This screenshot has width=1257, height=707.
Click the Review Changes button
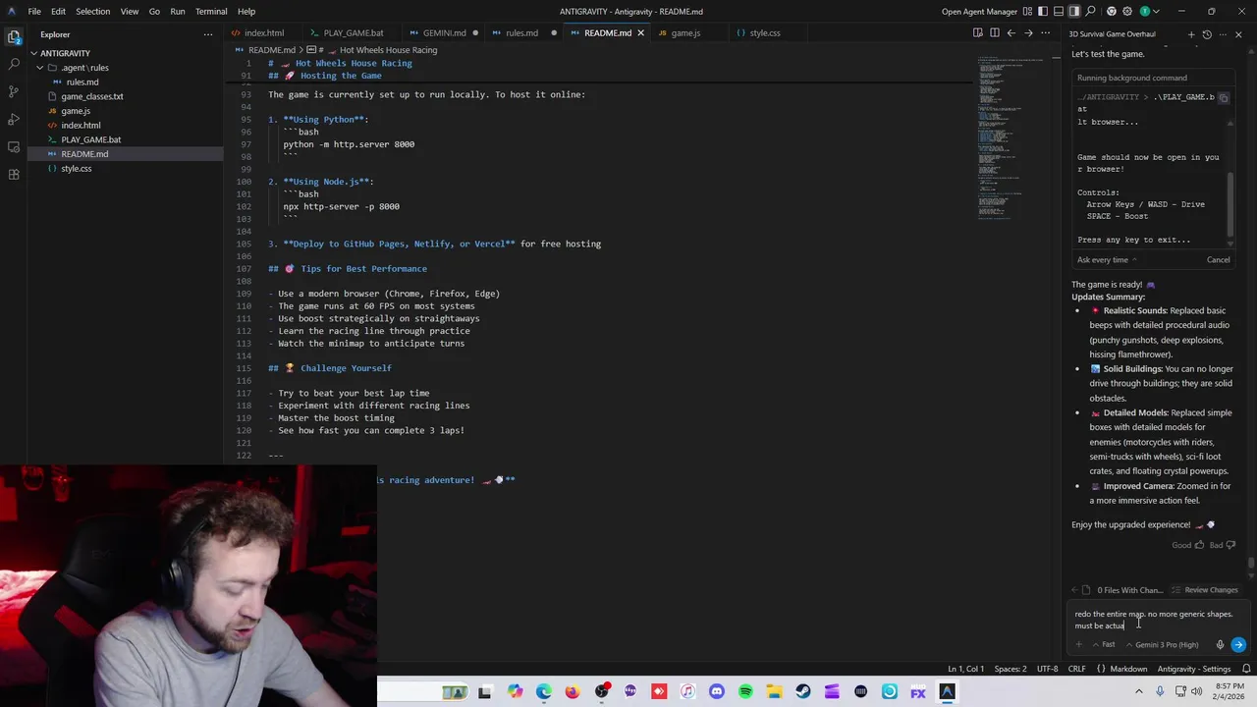tap(1205, 590)
